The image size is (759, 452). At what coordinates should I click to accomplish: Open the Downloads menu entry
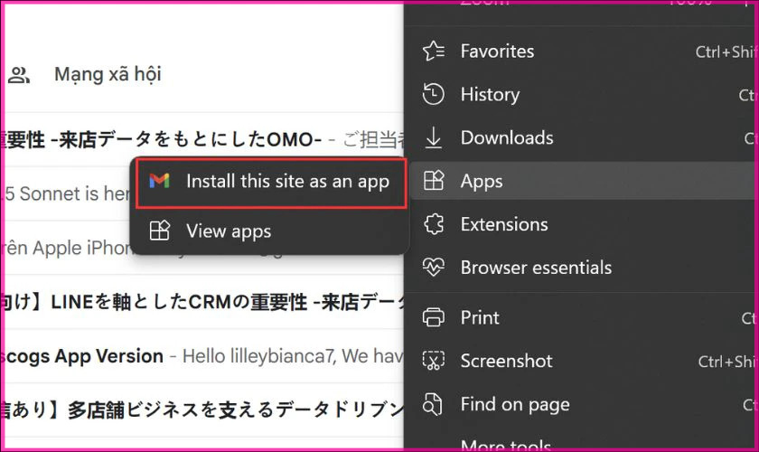coord(584,137)
